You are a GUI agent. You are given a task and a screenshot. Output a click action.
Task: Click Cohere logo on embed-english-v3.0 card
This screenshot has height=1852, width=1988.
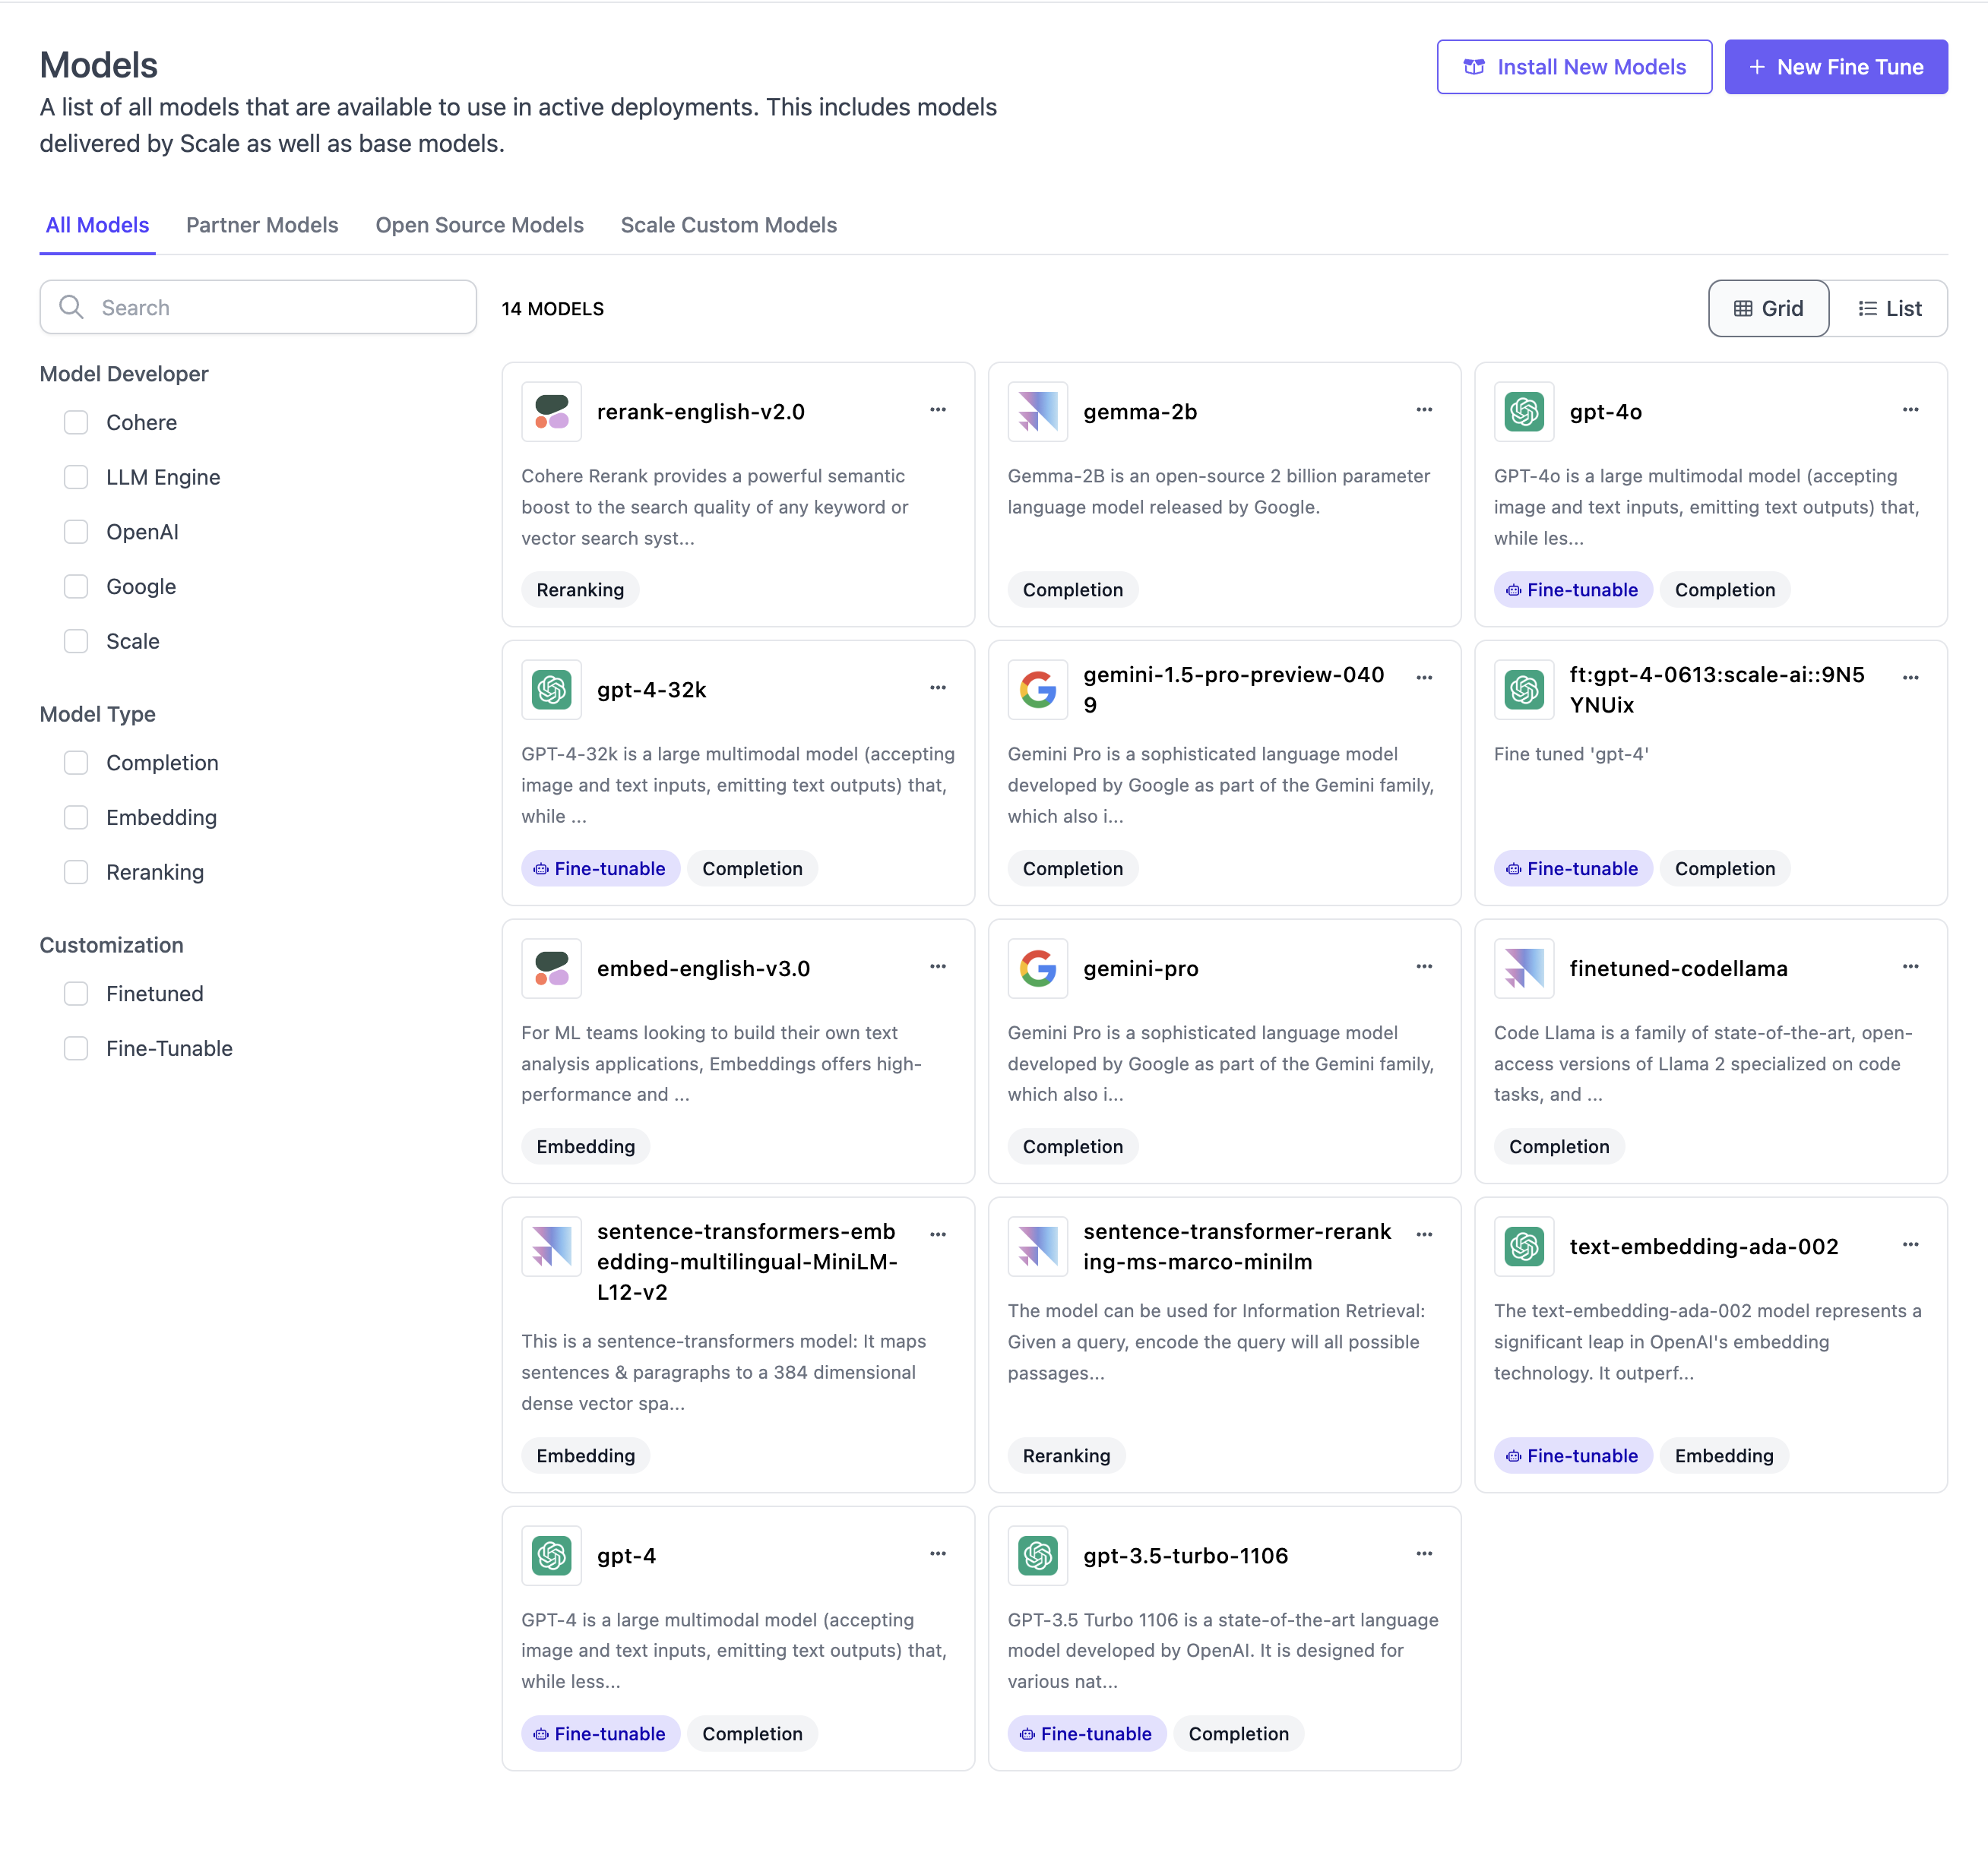click(551, 969)
